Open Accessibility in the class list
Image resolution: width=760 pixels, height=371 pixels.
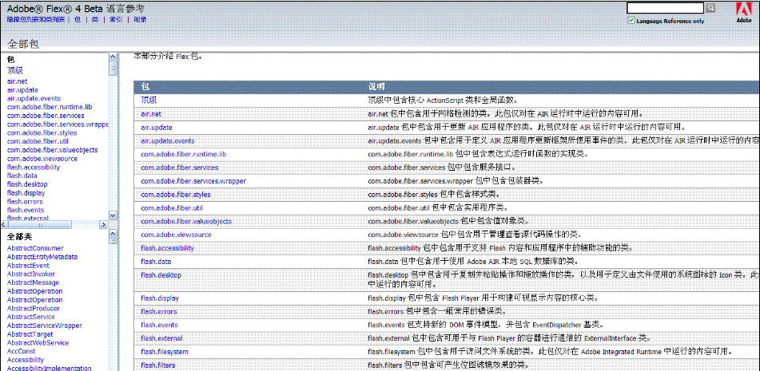pos(26,360)
